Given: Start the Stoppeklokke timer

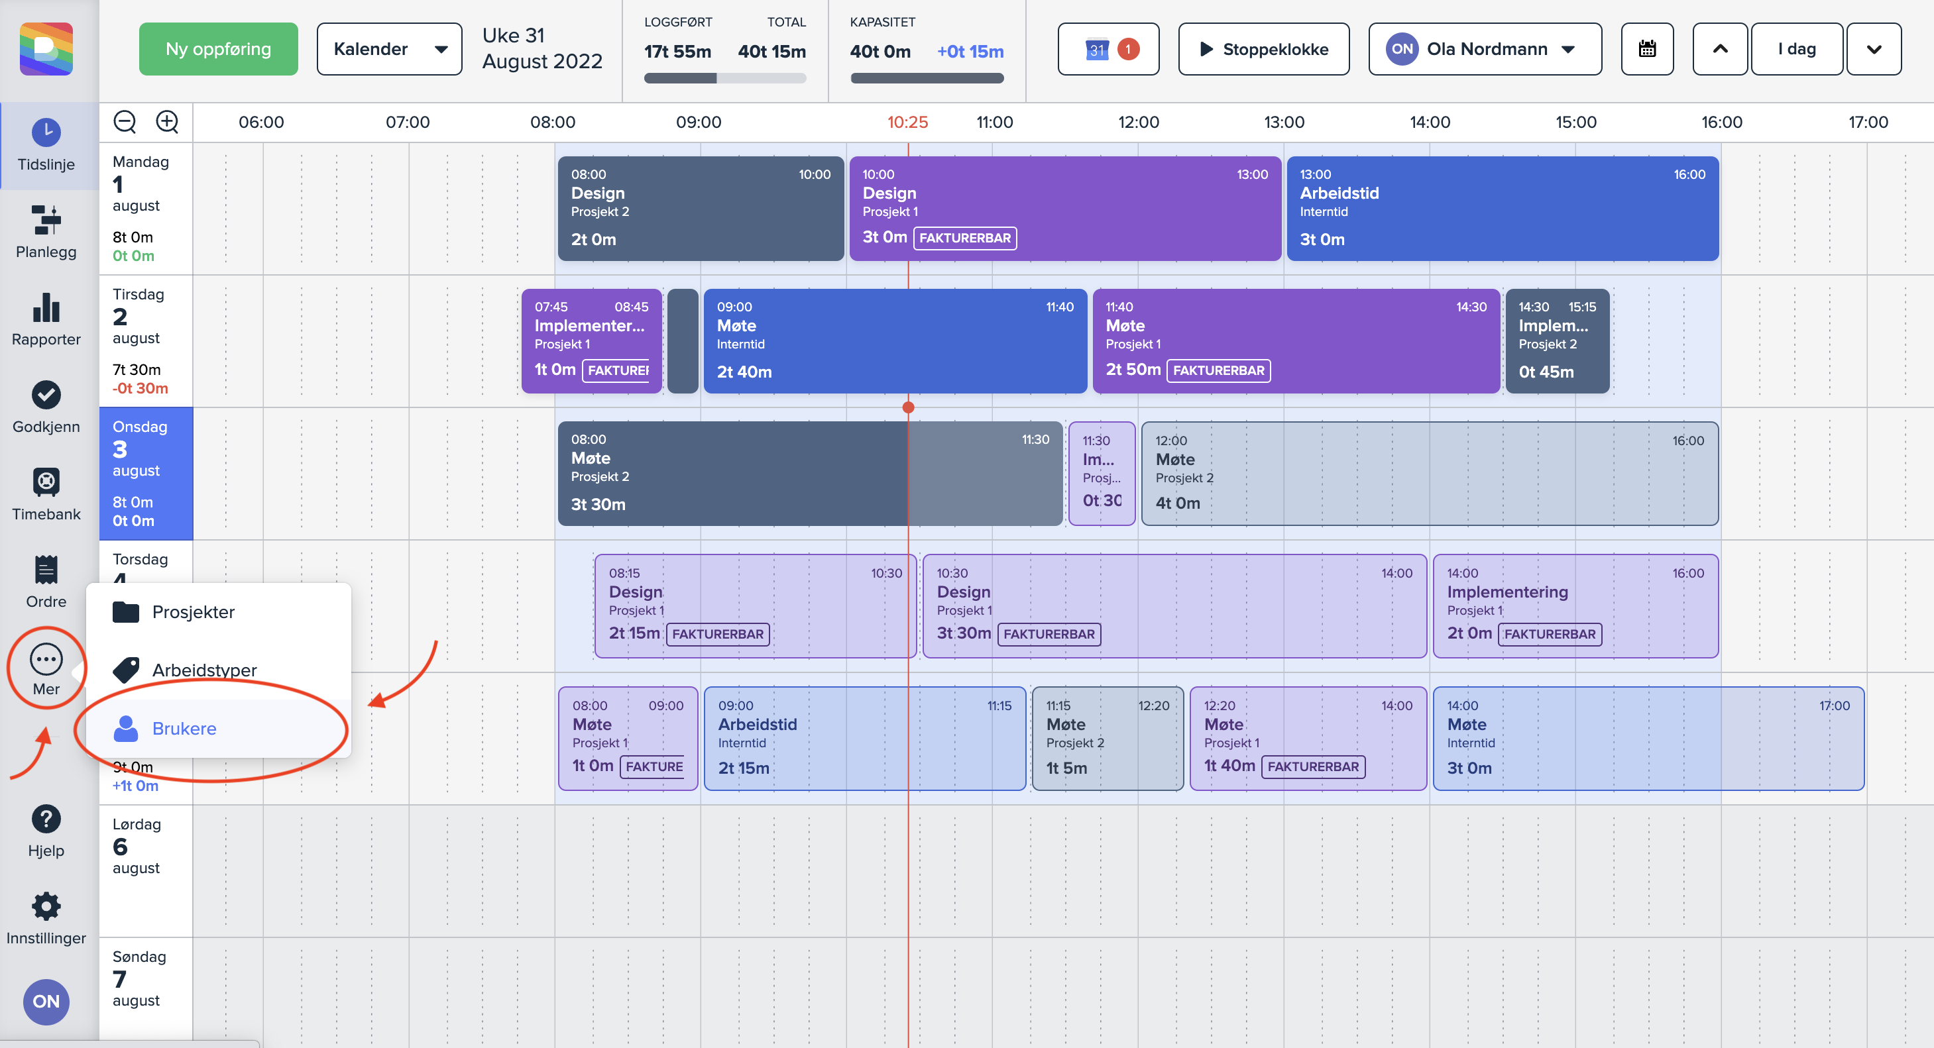Looking at the screenshot, I should pyautogui.click(x=1263, y=49).
